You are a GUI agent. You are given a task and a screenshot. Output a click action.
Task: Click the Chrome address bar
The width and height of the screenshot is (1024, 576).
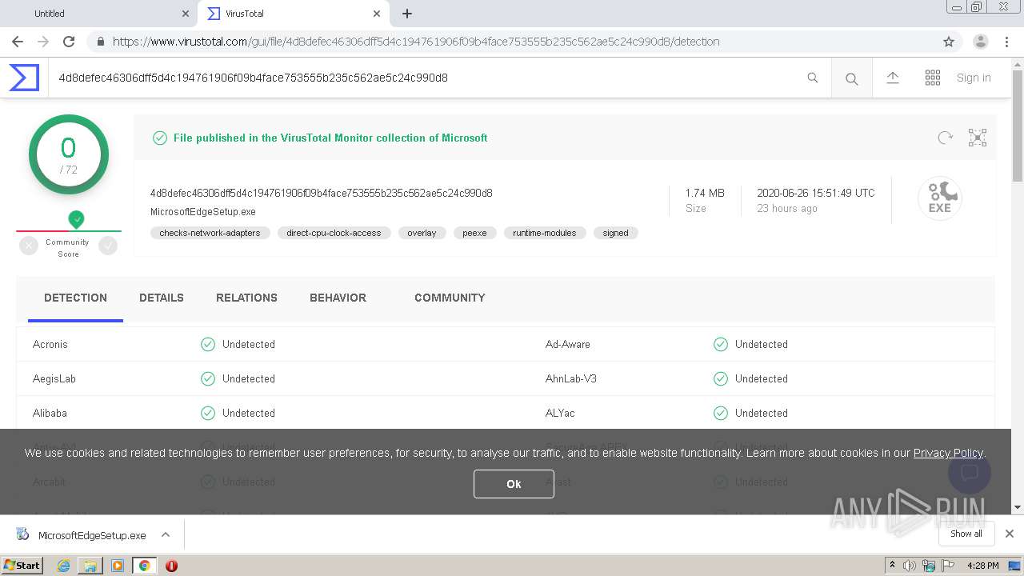coord(512,42)
